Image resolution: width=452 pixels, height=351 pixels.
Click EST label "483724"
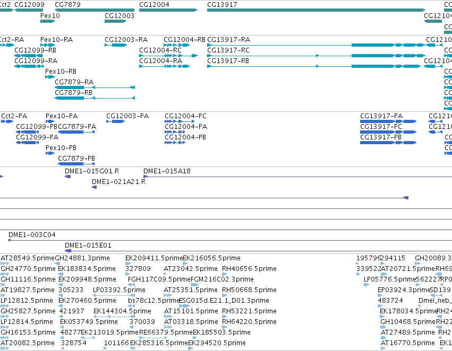point(390,301)
